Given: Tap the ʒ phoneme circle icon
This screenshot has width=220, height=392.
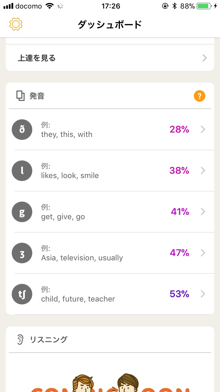Looking at the screenshot, I should (22, 253).
